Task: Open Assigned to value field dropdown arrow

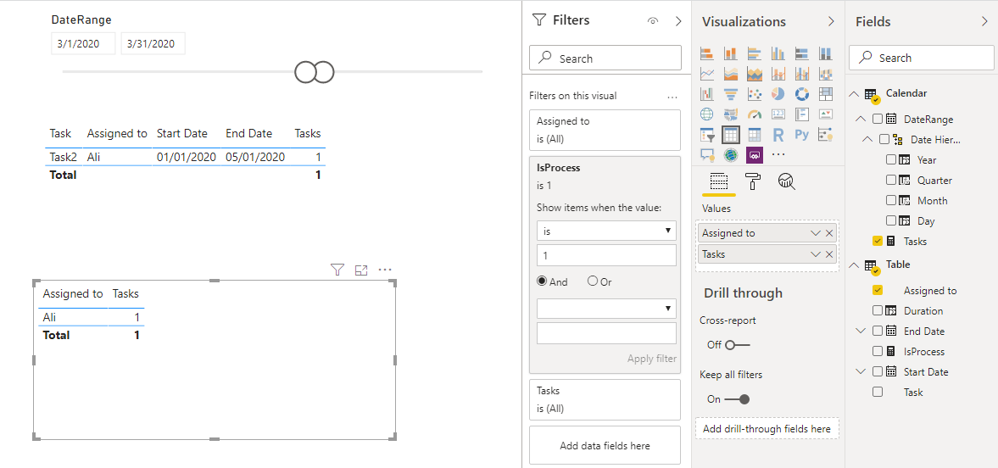Action: [816, 233]
